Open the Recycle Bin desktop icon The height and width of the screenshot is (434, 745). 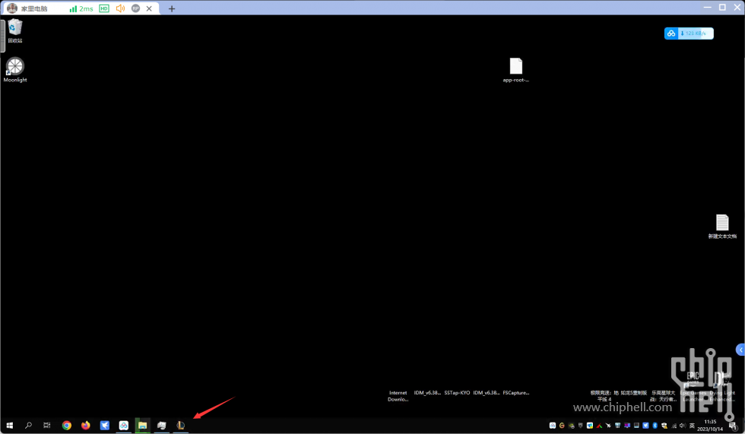pyautogui.click(x=14, y=31)
